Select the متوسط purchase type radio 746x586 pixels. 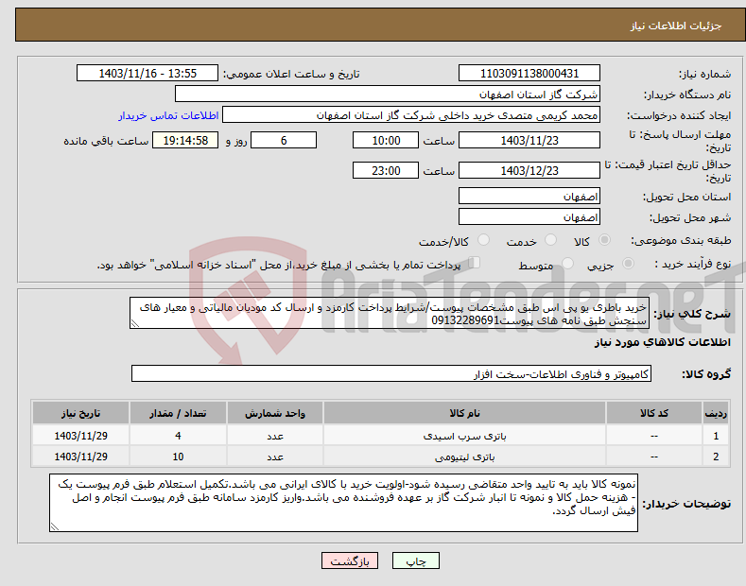click(x=567, y=263)
